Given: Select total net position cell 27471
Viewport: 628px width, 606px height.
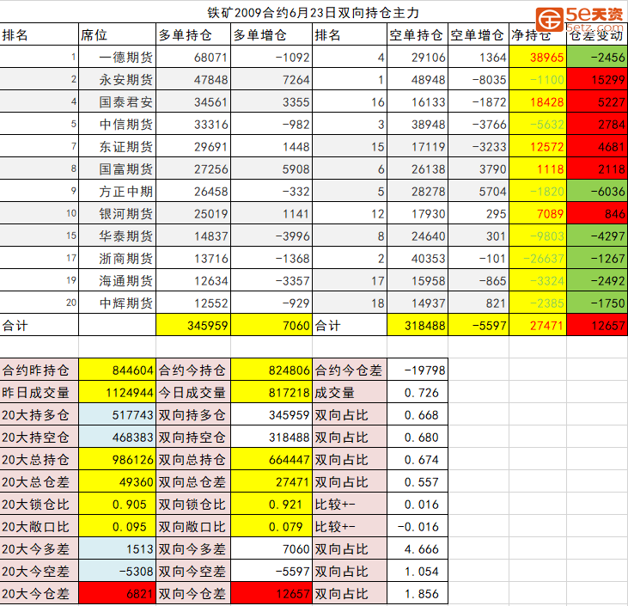Looking at the screenshot, I should [538, 325].
